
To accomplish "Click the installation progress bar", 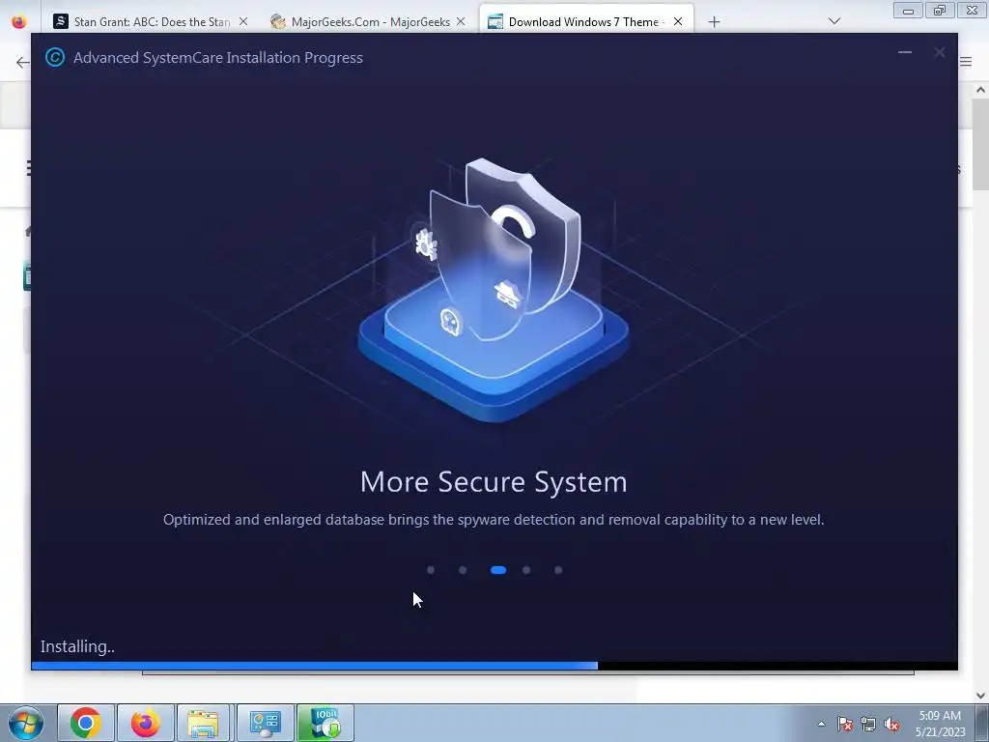I will [494, 666].
